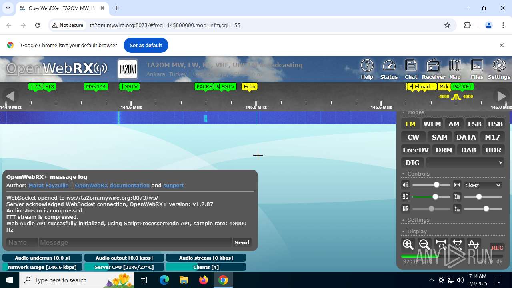The image size is (512, 288).
Task: Open the digital mode selection dropdown
Action: (x=465, y=162)
